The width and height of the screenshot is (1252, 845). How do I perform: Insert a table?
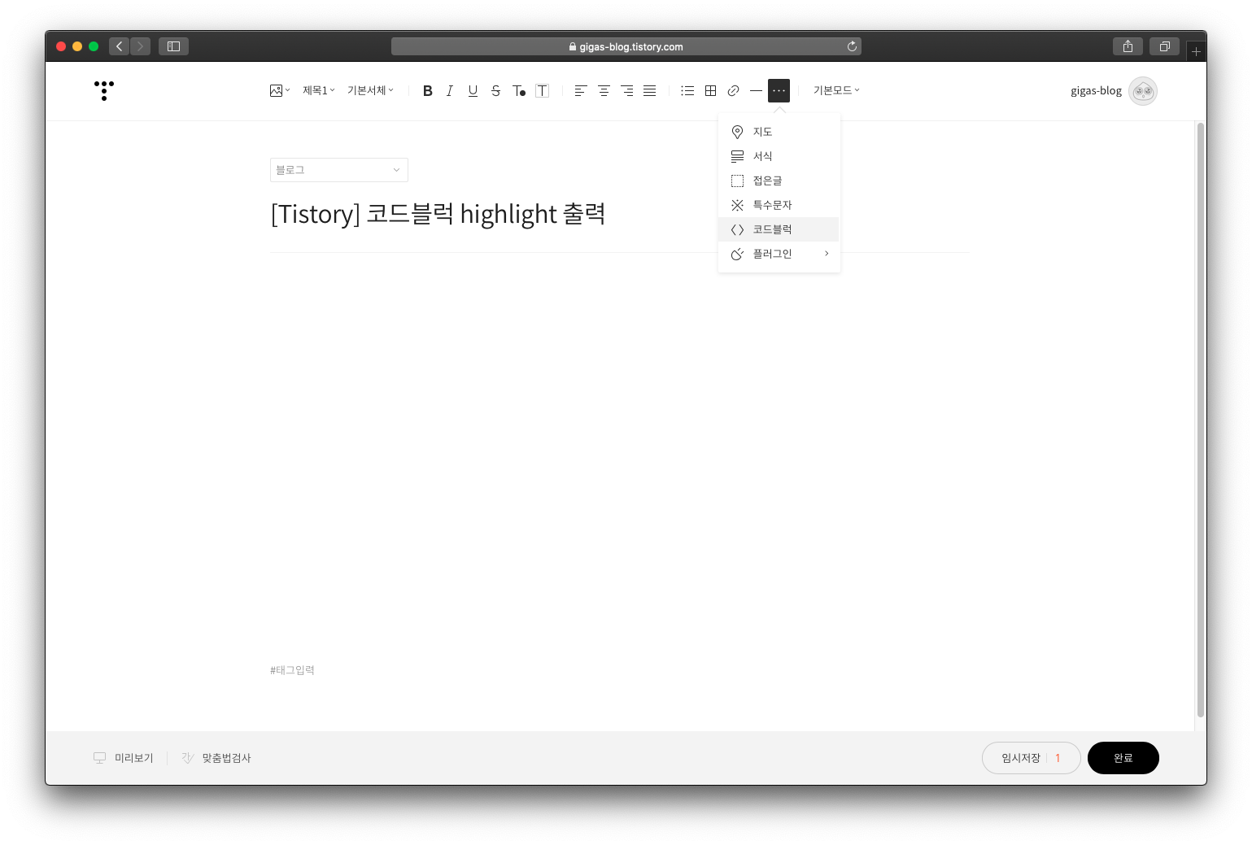710,91
